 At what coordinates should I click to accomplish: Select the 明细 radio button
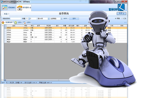116,18
